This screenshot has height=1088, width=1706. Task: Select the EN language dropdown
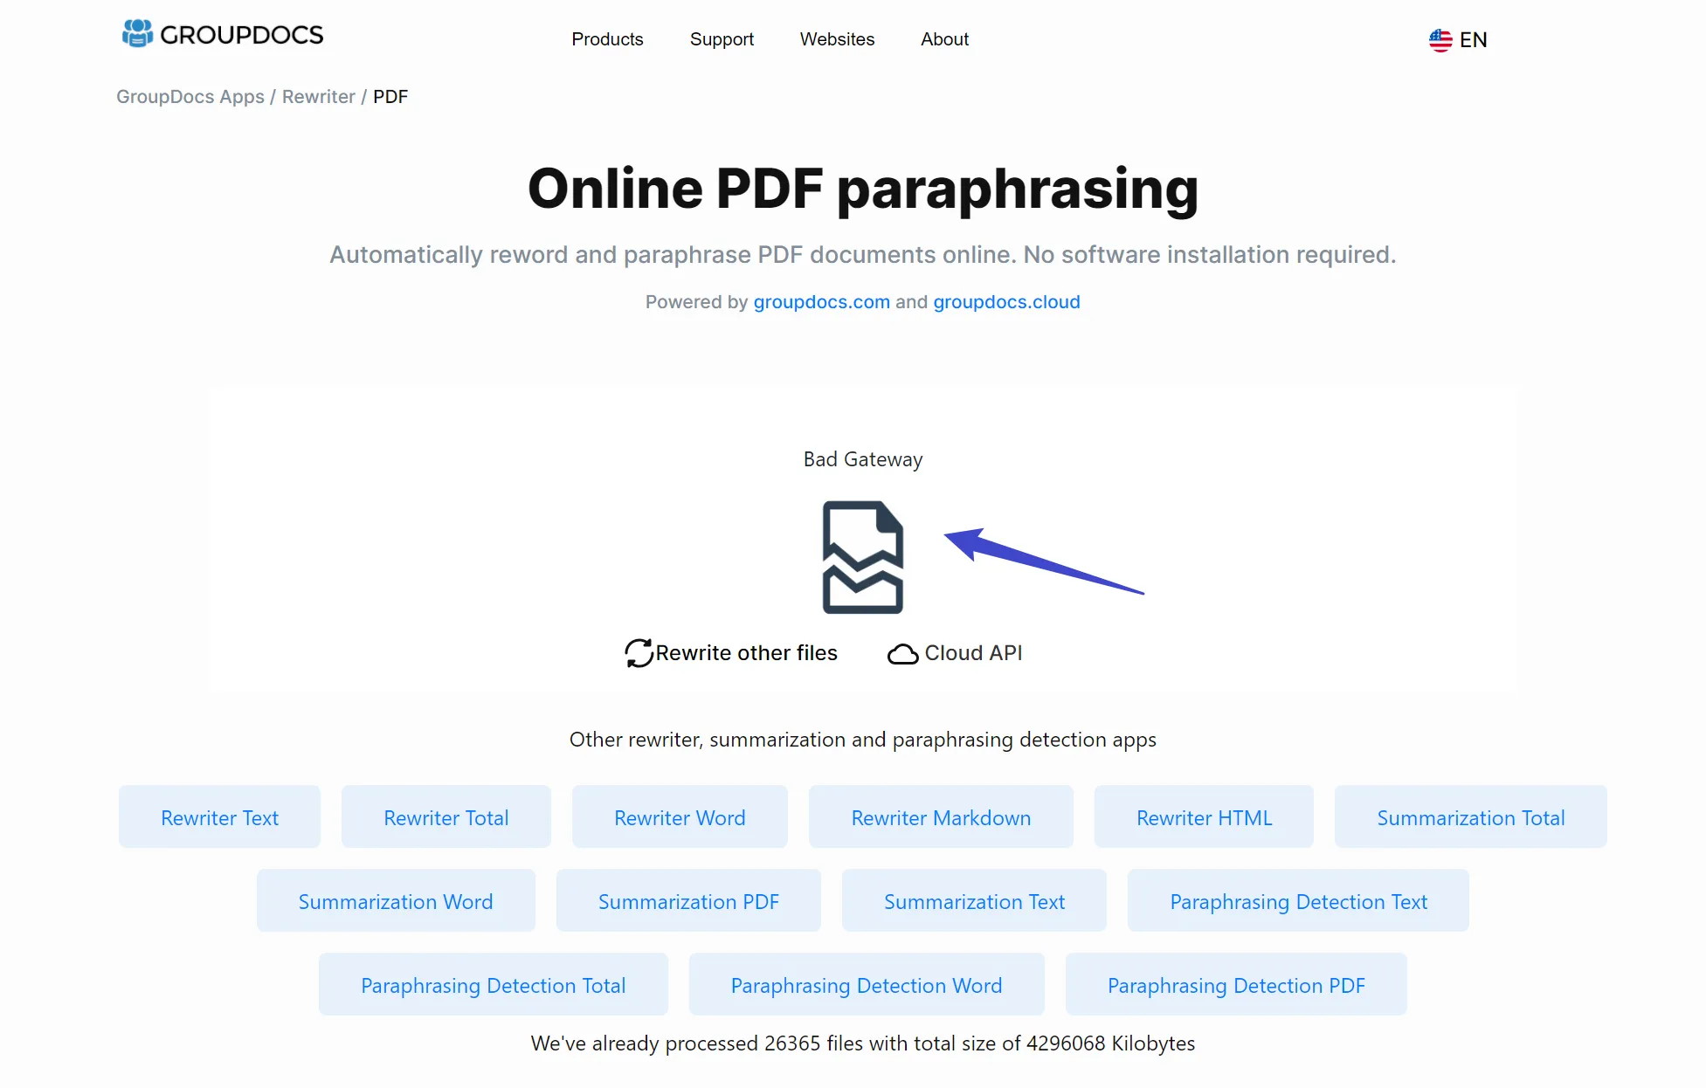tap(1459, 40)
